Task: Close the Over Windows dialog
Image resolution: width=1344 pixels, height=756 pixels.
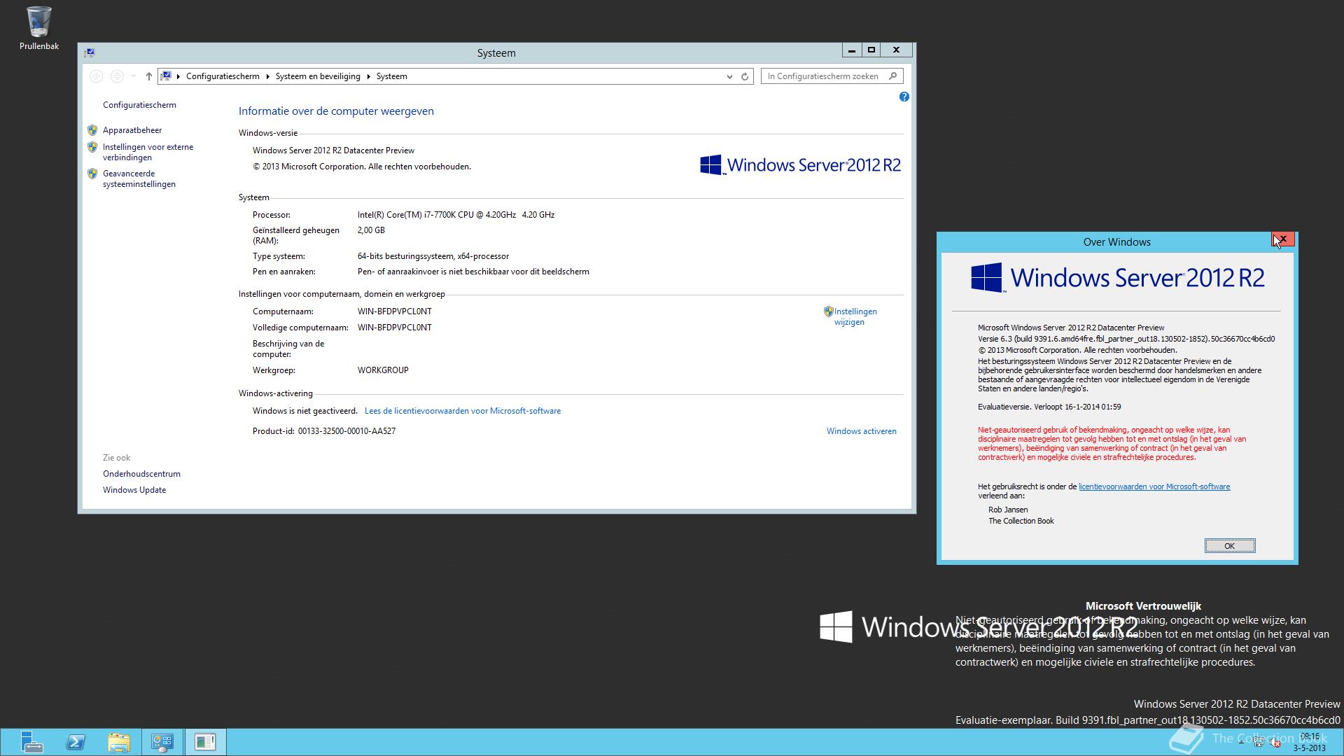Action: click(x=1283, y=239)
